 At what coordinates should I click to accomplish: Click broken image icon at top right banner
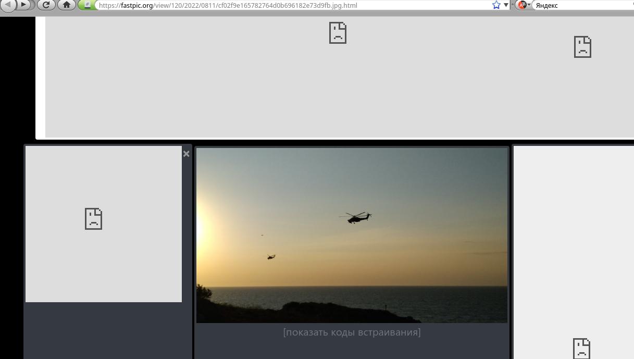(x=582, y=46)
